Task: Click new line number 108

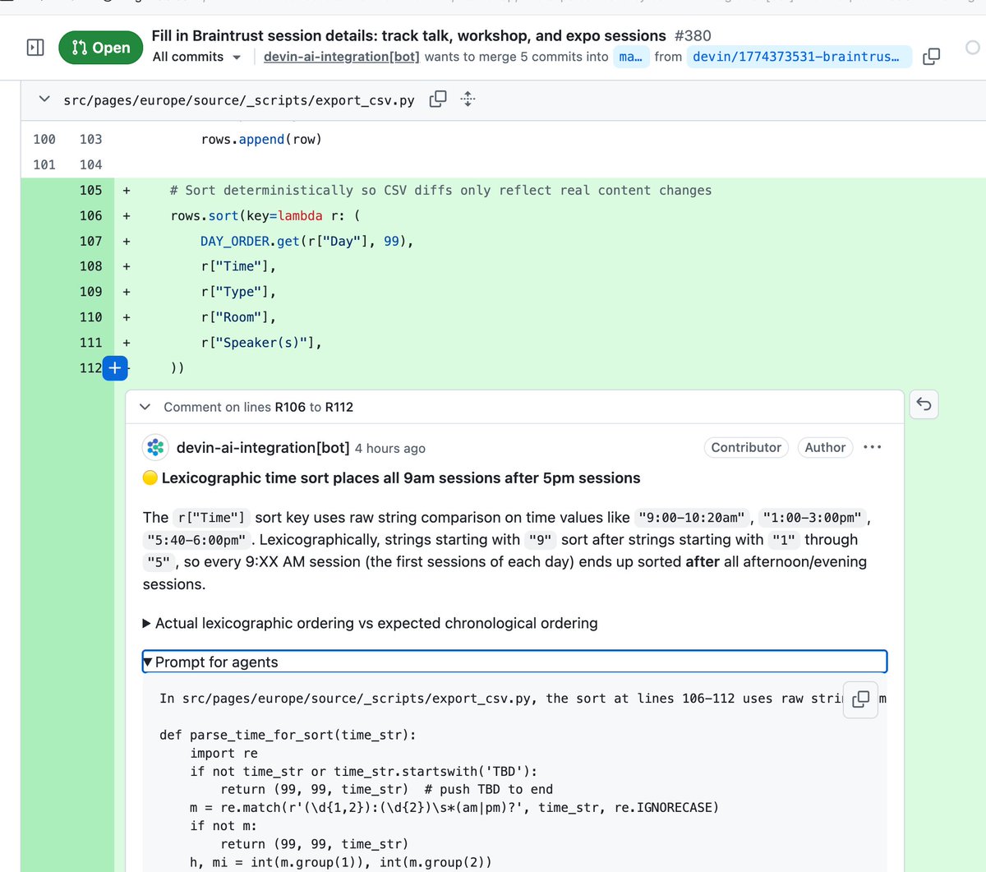Action: pyautogui.click(x=91, y=265)
